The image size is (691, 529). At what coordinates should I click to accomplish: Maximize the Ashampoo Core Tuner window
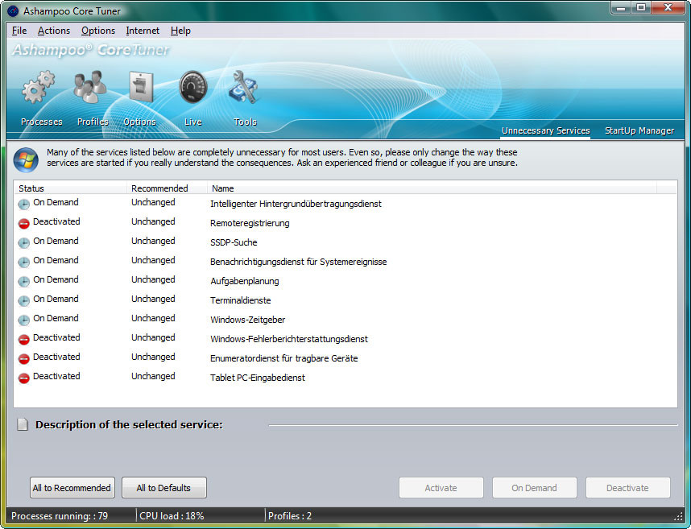pos(641,7)
